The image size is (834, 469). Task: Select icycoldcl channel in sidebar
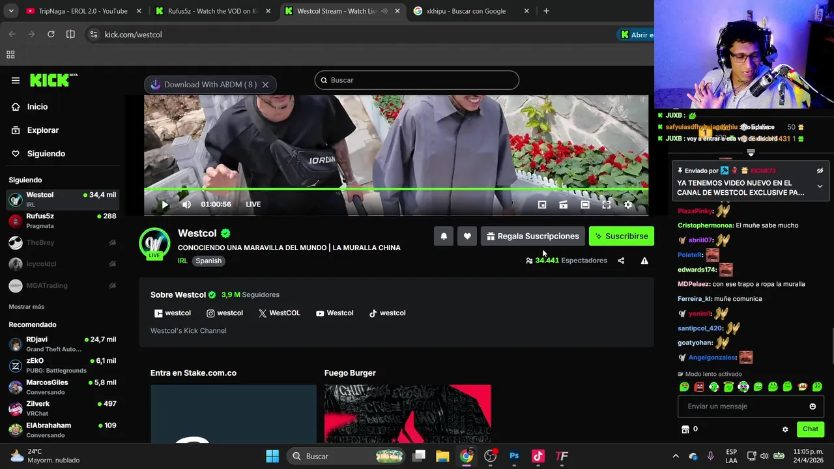coord(63,264)
